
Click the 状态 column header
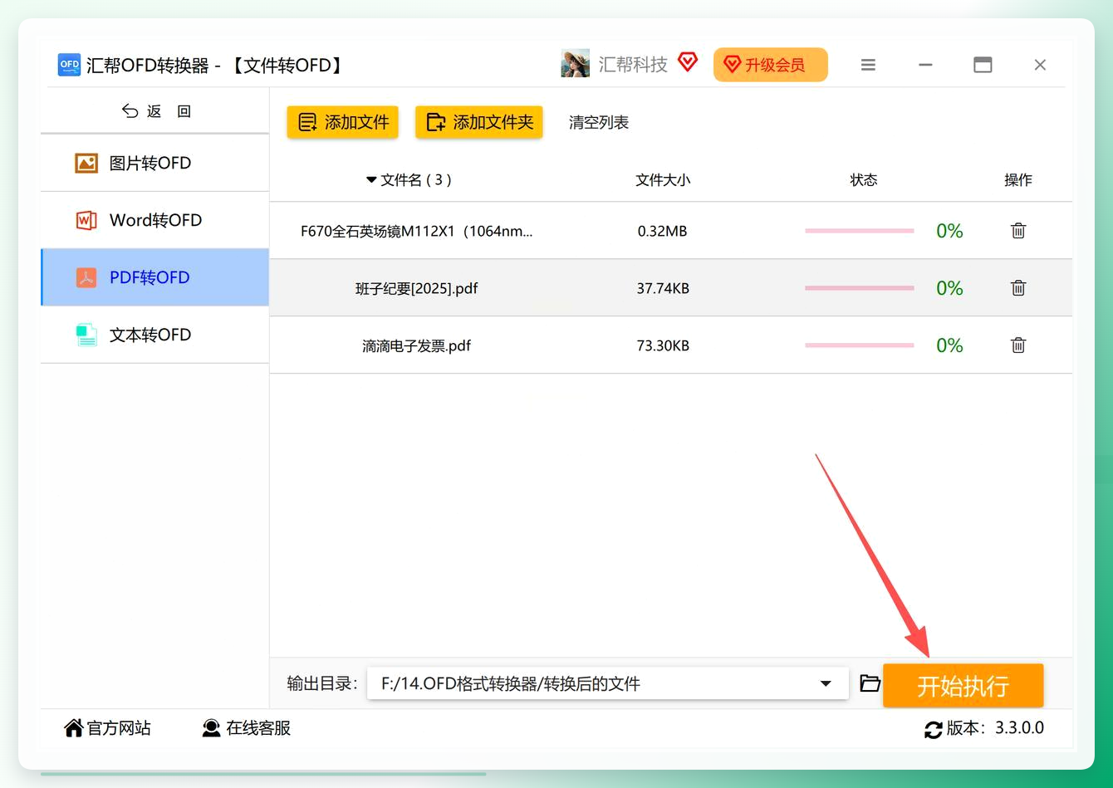864,180
